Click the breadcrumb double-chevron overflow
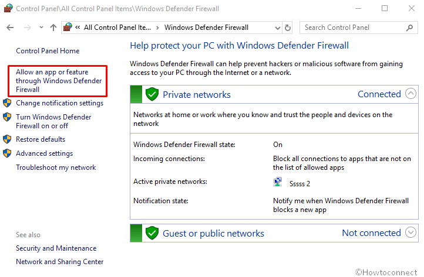424x277 pixels. (x=78, y=28)
